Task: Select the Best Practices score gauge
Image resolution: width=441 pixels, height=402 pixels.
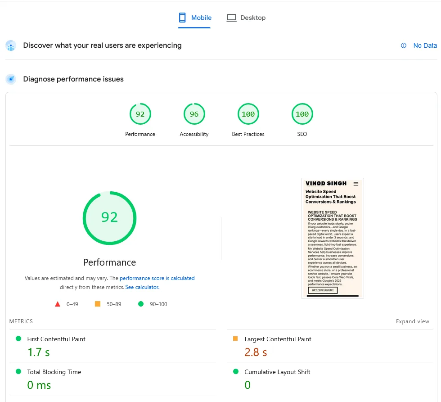Action: point(248,114)
